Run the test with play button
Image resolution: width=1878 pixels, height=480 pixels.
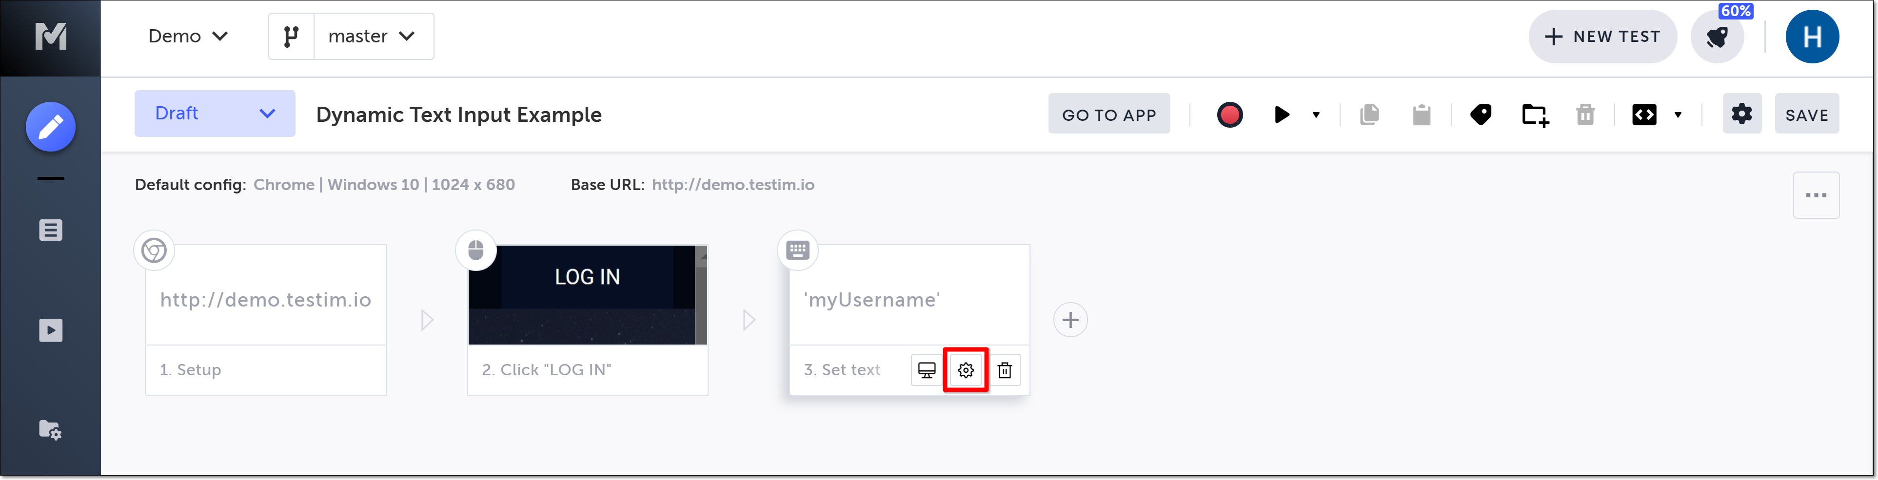(x=1282, y=115)
